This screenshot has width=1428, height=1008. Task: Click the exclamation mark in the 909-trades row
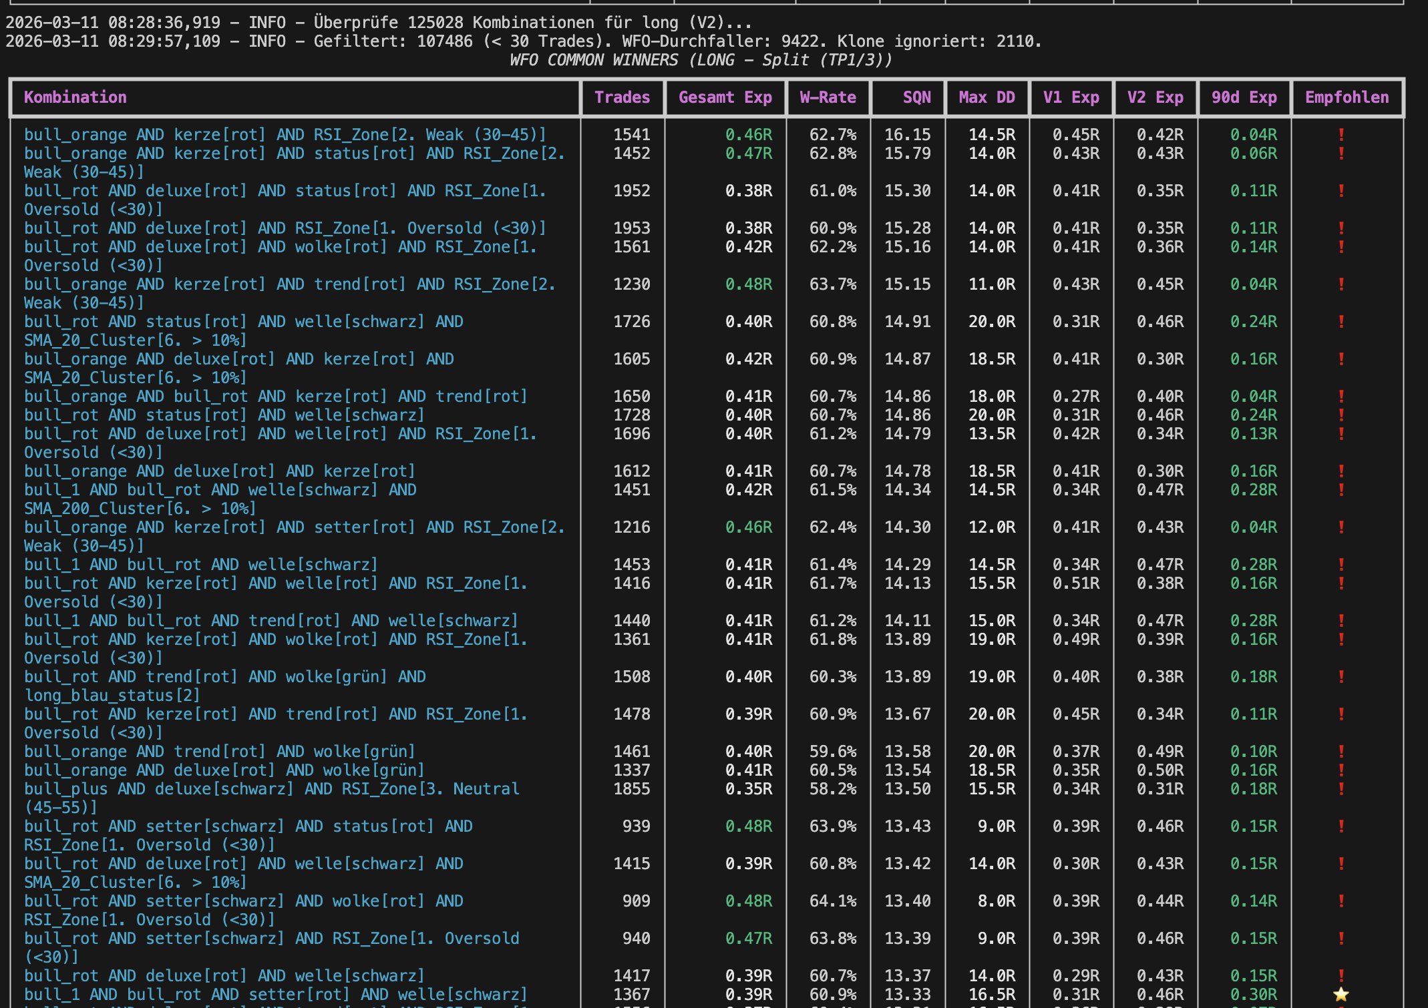click(x=1341, y=901)
